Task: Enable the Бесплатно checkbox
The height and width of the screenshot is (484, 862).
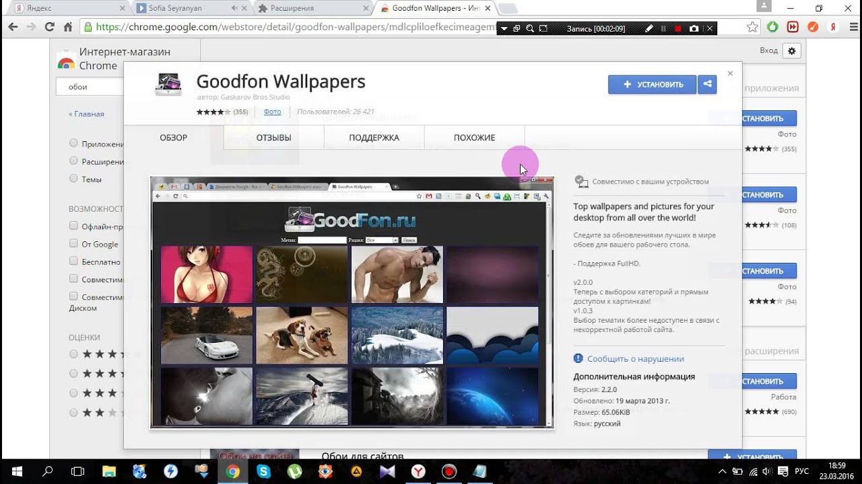Action: (73, 261)
